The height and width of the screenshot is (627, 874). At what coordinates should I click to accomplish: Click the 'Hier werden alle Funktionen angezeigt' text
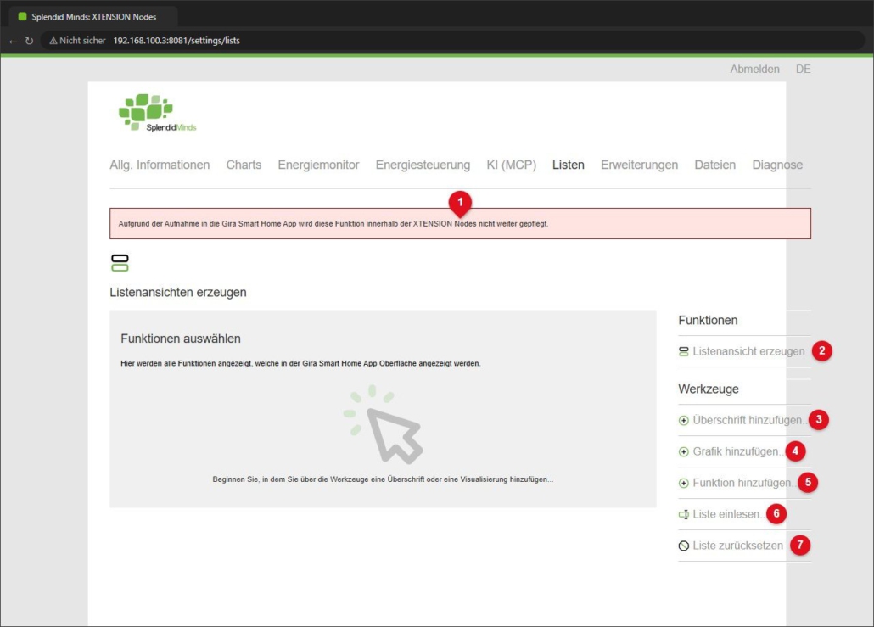coord(300,363)
